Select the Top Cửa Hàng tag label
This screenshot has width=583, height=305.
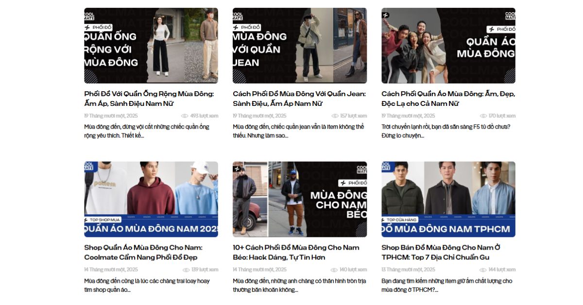[399, 220]
